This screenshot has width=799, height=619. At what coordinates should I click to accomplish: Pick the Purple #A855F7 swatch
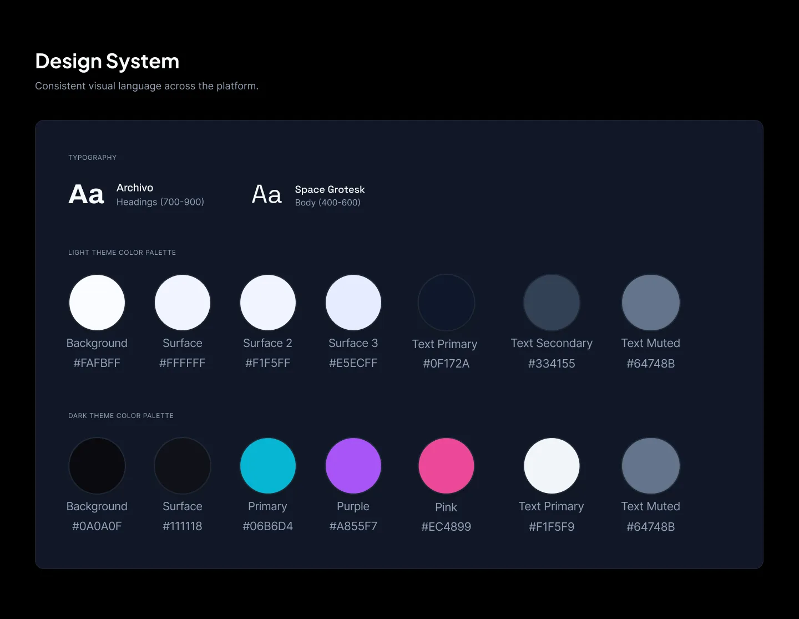click(x=353, y=466)
